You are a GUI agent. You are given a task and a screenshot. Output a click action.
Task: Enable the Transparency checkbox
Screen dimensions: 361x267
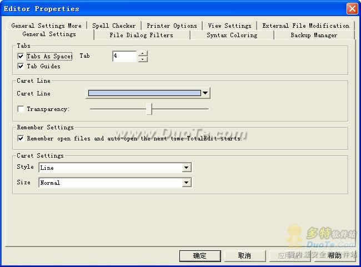pyautogui.click(x=21, y=109)
